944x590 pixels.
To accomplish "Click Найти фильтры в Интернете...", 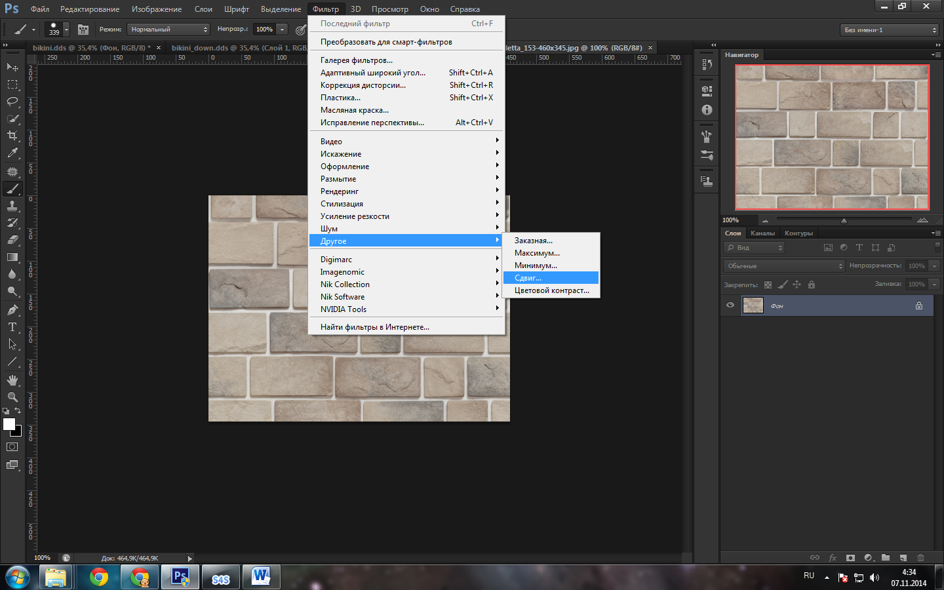I will (374, 327).
